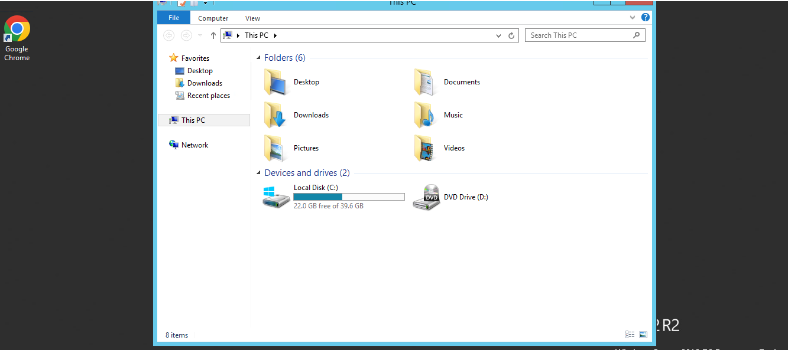The width and height of the screenshot is (788, 350).
Task: Open the Desktop folder icon in Folders
Action: (x=275, y=82)
